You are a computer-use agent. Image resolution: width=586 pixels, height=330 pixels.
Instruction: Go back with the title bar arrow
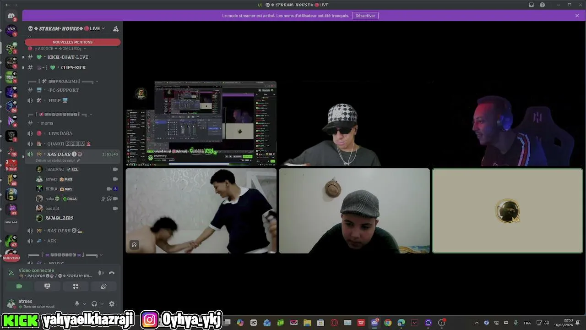[7, 5]
